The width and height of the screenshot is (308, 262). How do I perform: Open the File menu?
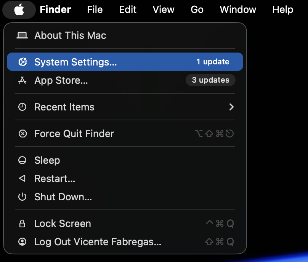(95, 10)
